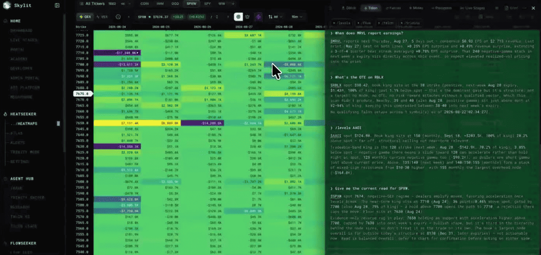Open the 10m interval dropdown

[297, 16]
